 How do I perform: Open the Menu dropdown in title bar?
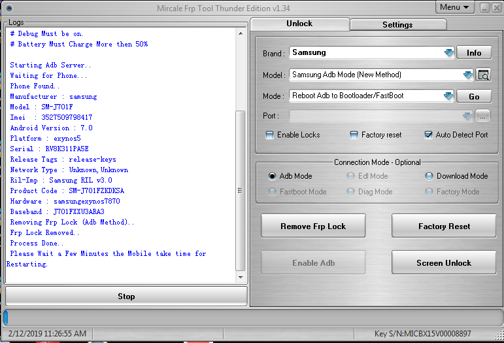454,7
